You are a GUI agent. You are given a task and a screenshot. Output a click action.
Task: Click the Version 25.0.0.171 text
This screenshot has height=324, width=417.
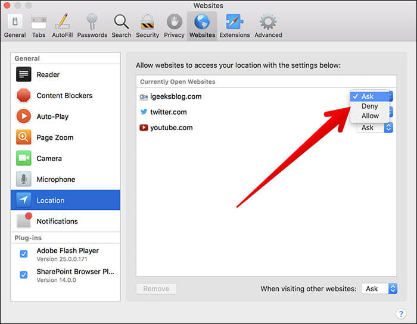[62, 259]
